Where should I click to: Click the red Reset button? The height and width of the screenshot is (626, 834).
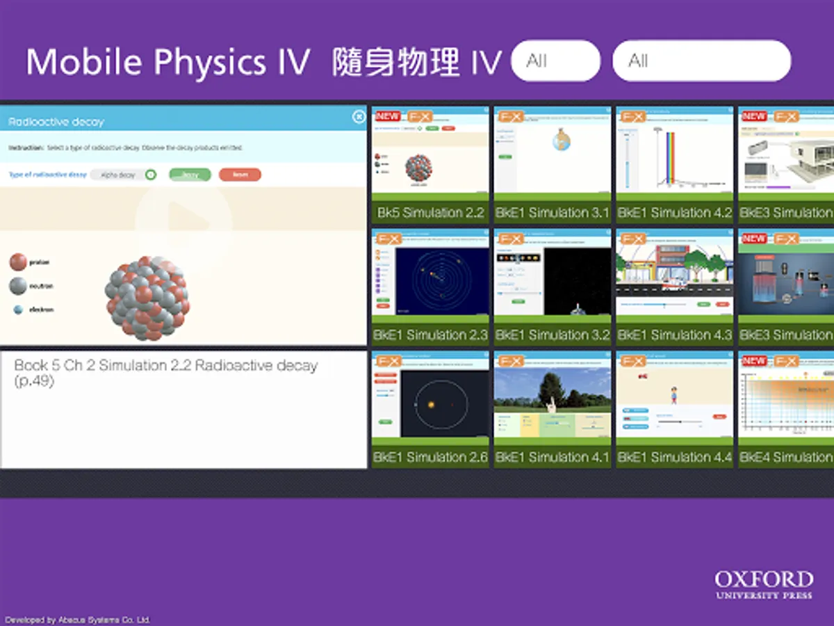[x=240, y=175]
